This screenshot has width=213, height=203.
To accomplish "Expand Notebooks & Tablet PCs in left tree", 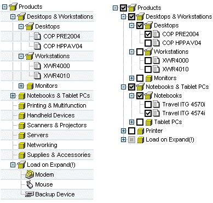I will click(x=13, y=95).
